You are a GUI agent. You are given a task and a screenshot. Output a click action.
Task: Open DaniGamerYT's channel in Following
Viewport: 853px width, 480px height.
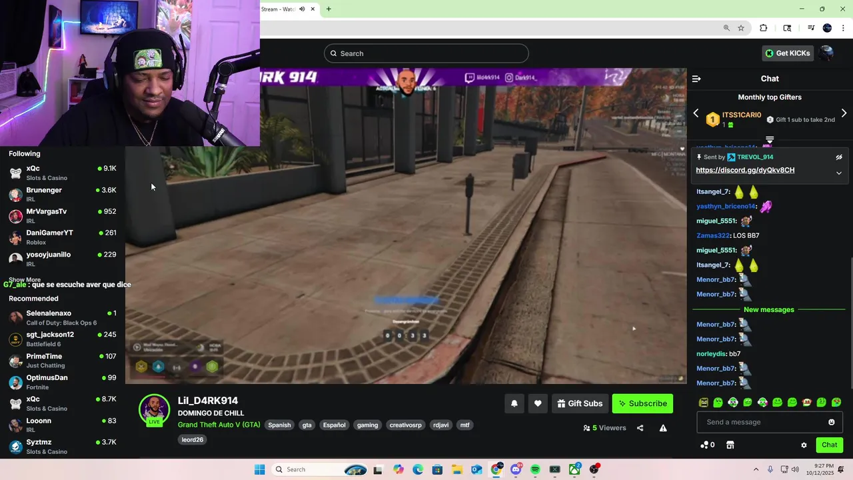63,237
